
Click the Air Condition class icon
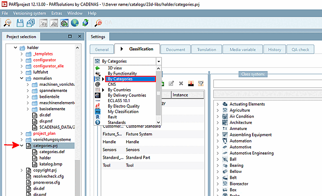(225, 116)
